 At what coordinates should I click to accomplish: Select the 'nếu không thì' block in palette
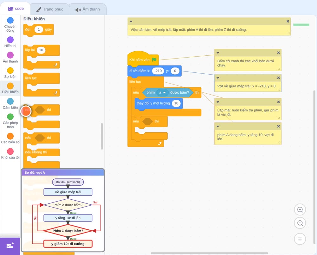click(x=42, y=150)
